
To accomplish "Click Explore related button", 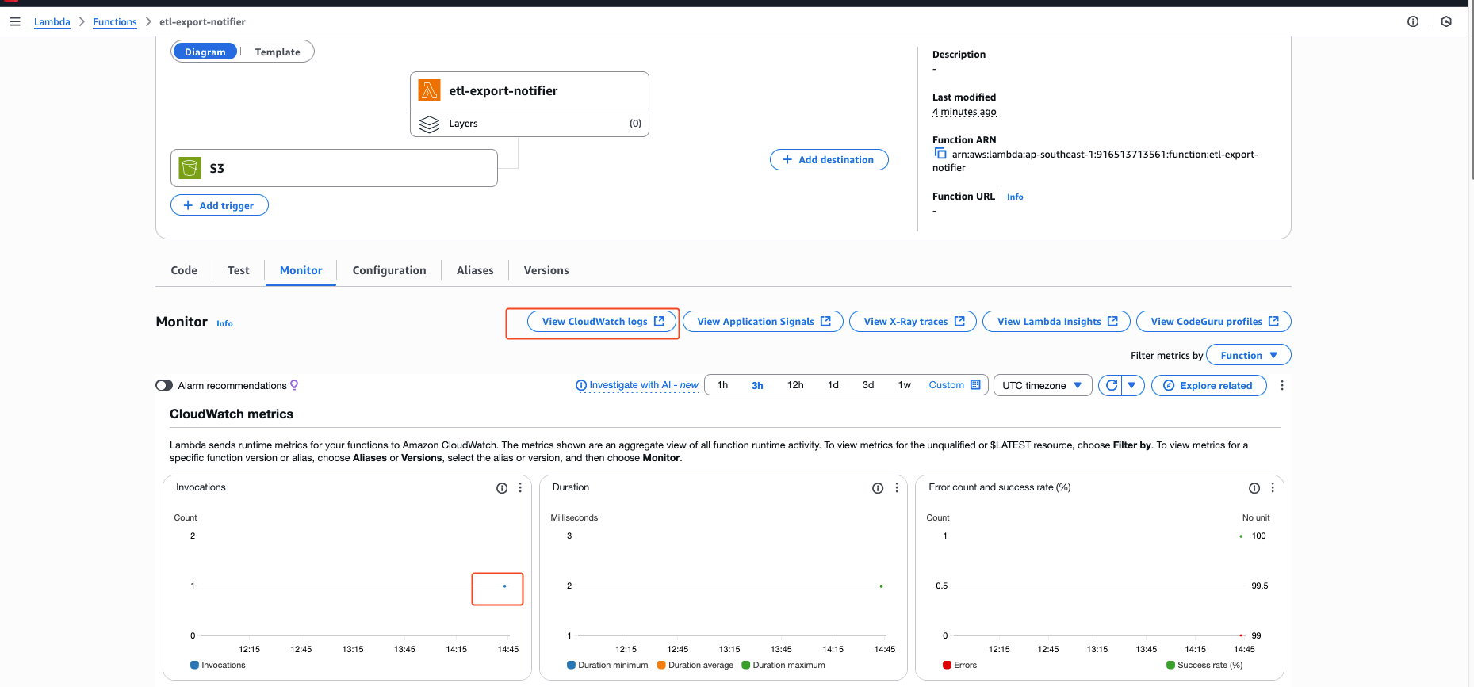I will click(1208, 385).
